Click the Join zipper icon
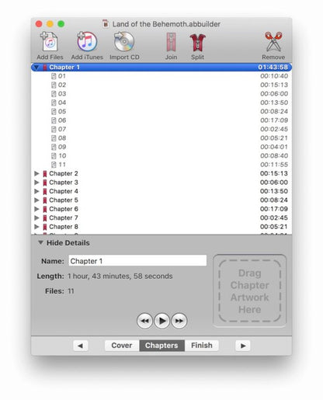Image resolution: width=323 pixels, height=400 pixels. [171, 42]
